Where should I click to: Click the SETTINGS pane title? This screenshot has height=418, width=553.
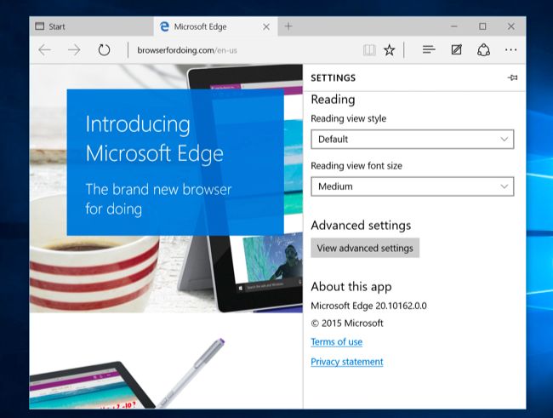pyautogui.click(x=334, y=77)
